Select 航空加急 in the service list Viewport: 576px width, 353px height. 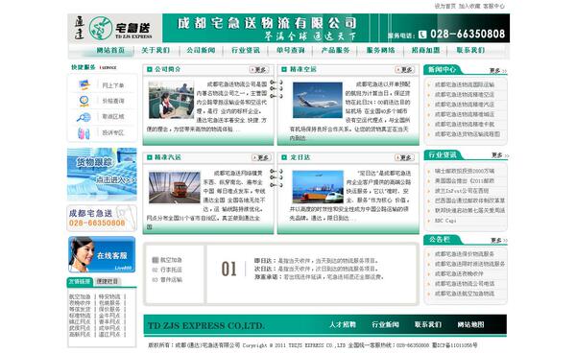point(167,260)
